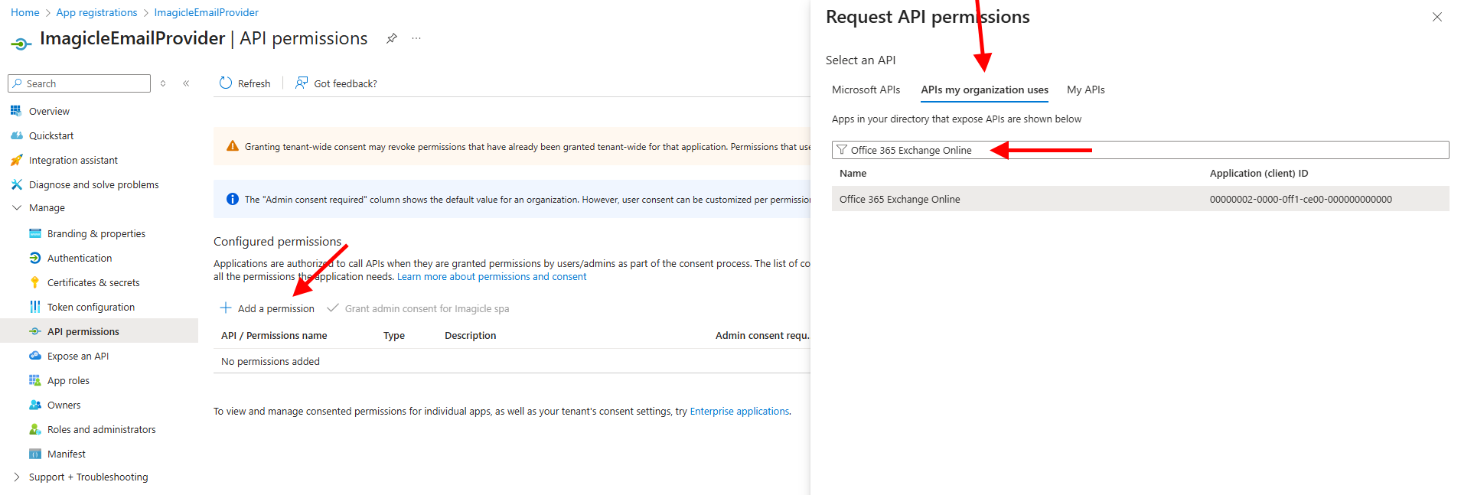Open Got feedback? in the toolbar
Viewport: 1461px width, 495px height.
point(337,83)
